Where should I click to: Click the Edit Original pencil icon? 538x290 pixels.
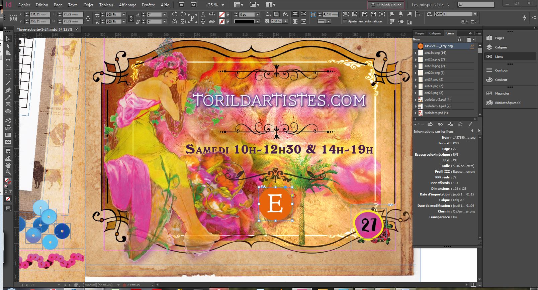(x=470, y=124)
